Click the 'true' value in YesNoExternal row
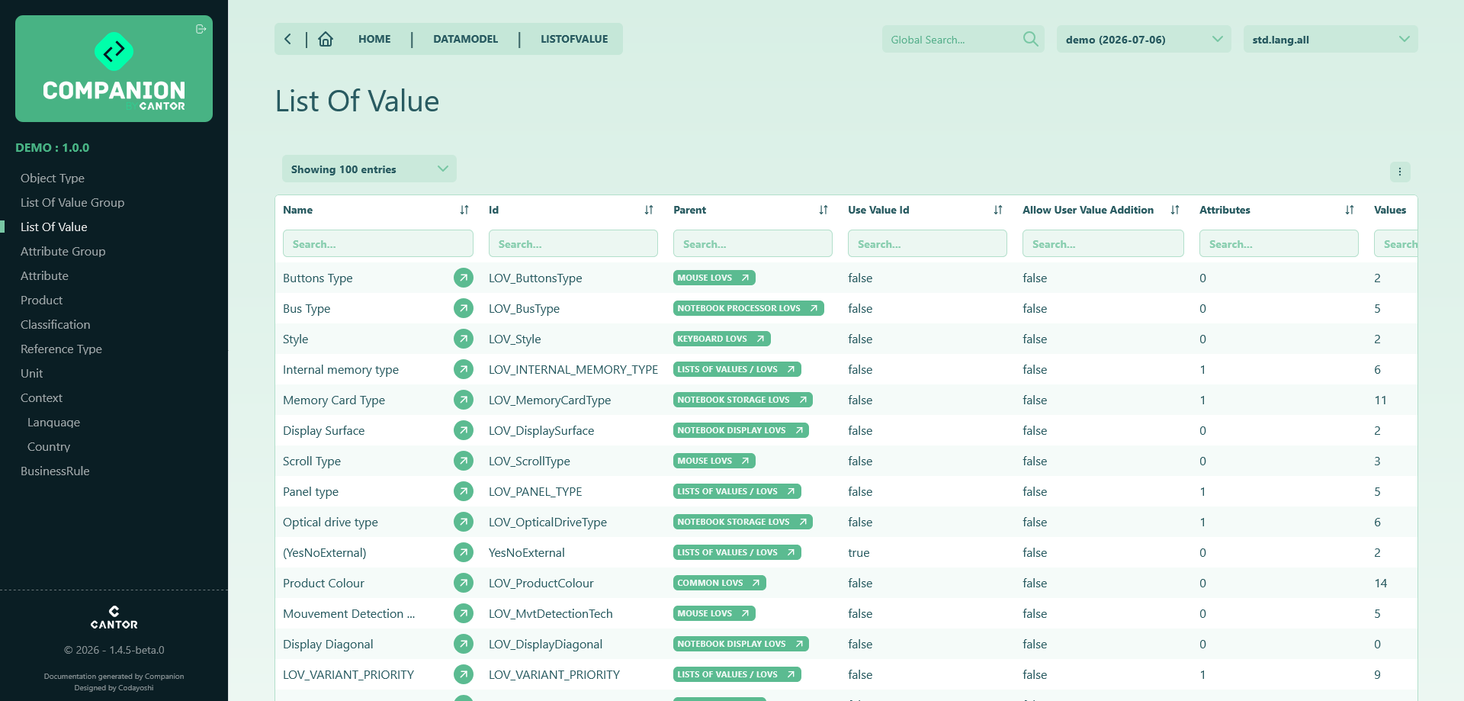 [859, 552]
